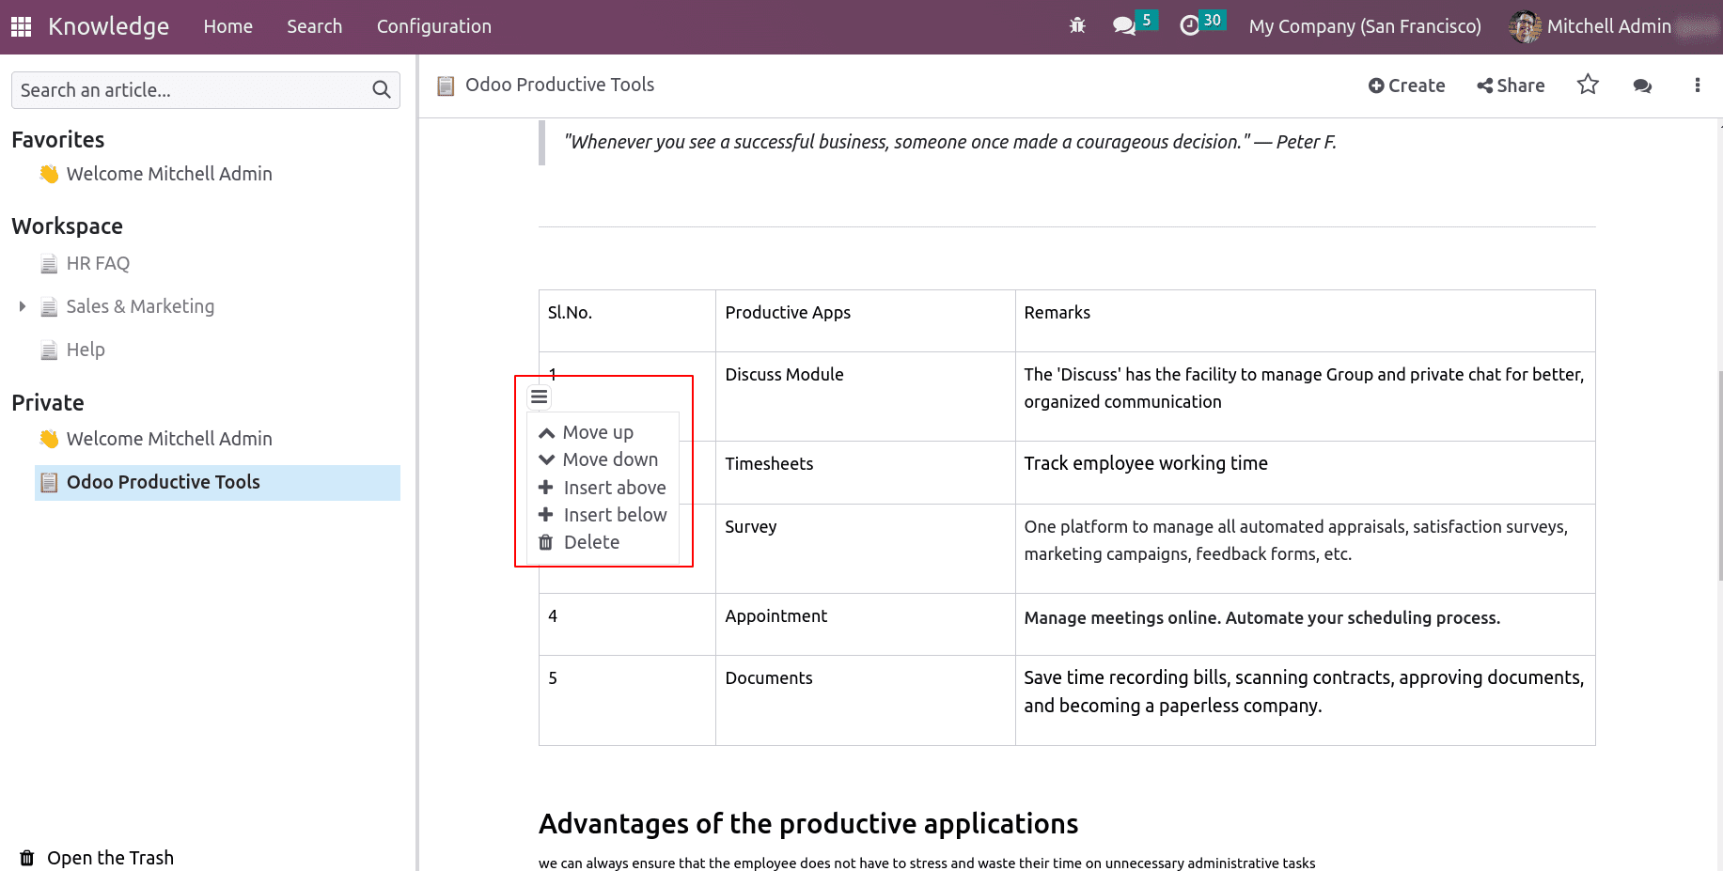Image resolution: width=1723 pixels, height=871 pixels.
Task: Open Welcome Mitchell Admin under Favorites
Action: tap(169, 174)
